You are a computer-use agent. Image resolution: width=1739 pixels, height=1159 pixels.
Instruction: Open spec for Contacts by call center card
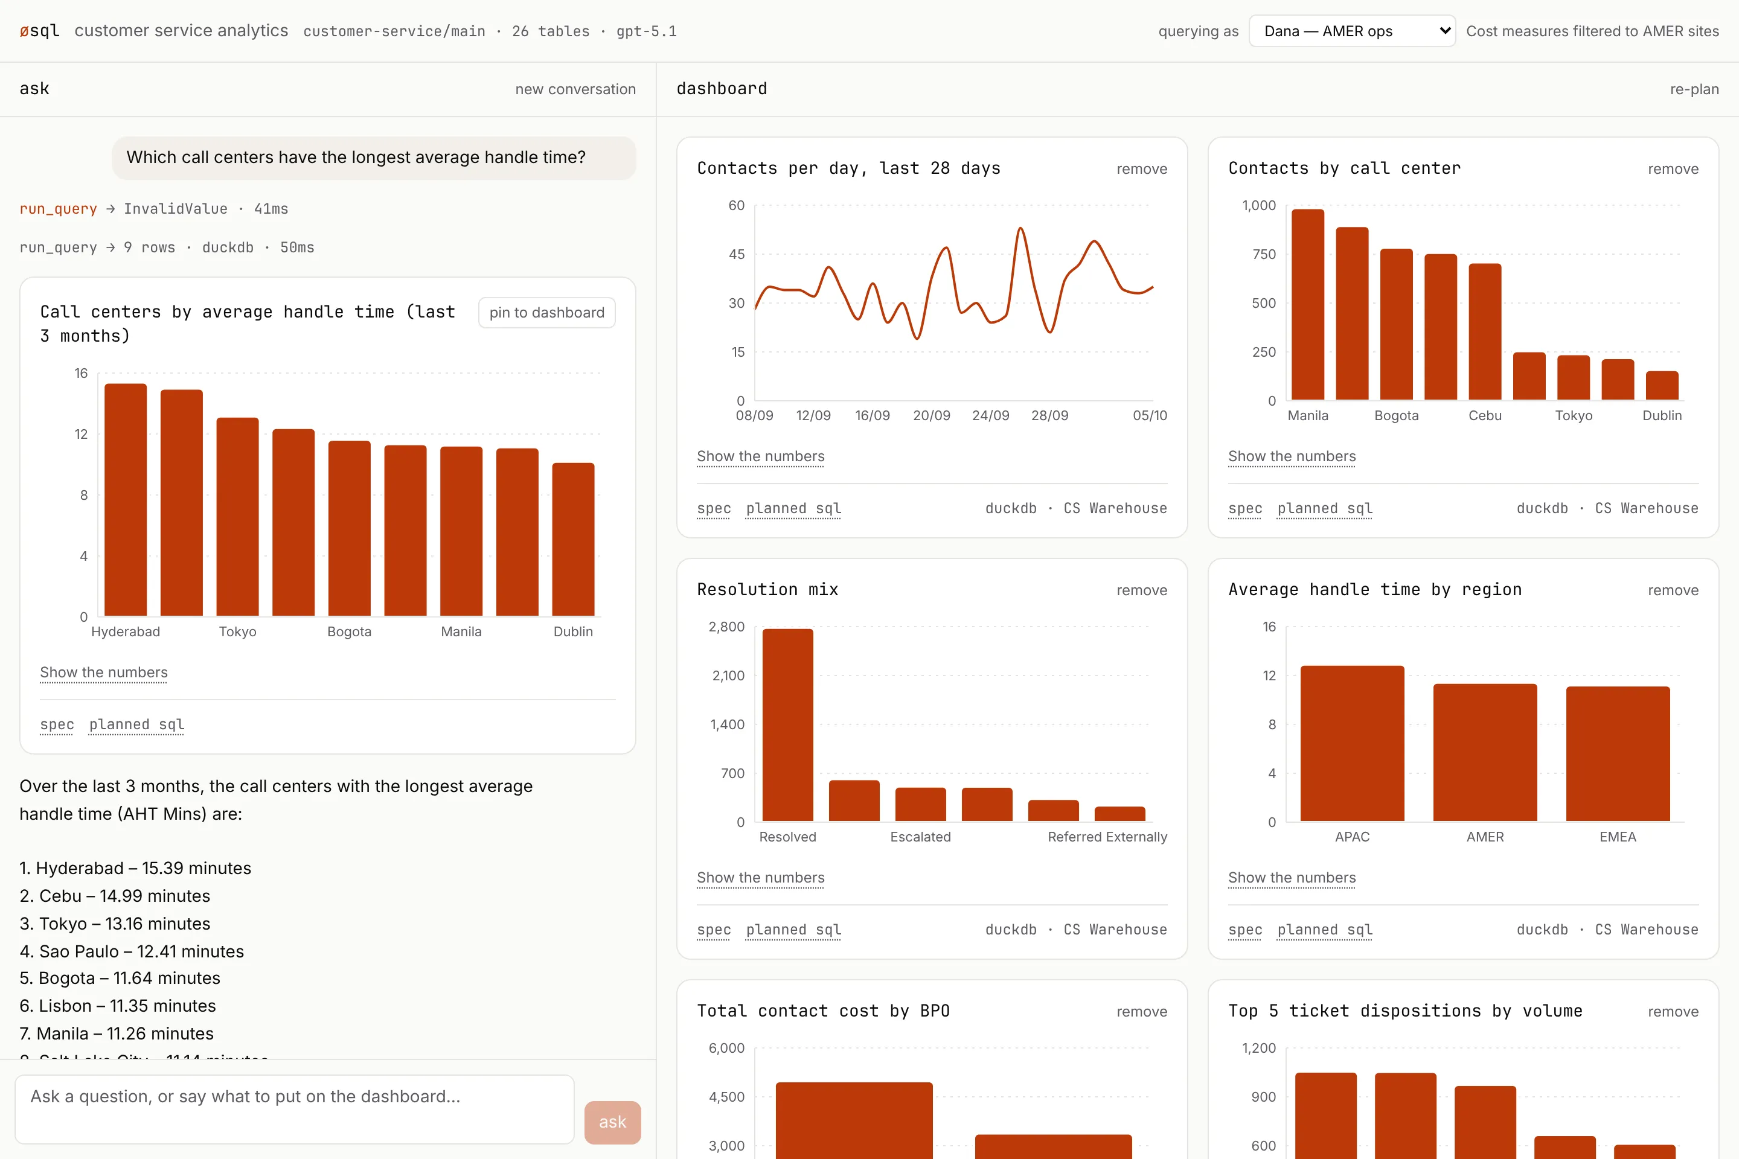tap(1245, 508)
